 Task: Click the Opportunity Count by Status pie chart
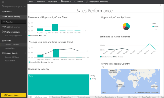click(x=126, y=26)
